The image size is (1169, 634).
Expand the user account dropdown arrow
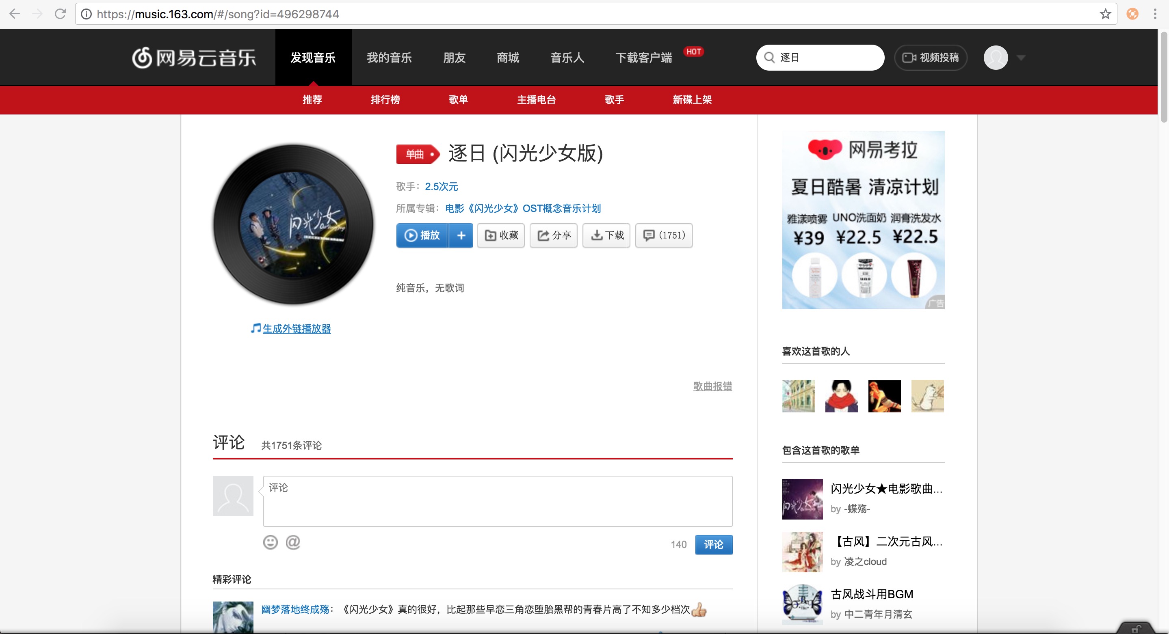[x=1021, y=58]
